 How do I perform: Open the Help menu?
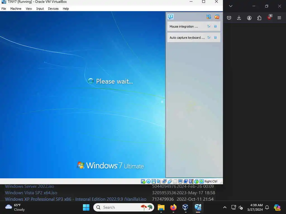pyautogui.click(x=66, y=9)
